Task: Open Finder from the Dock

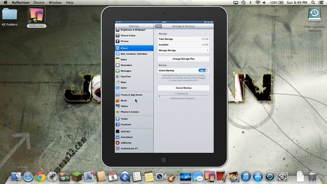Action: [16, 176]
